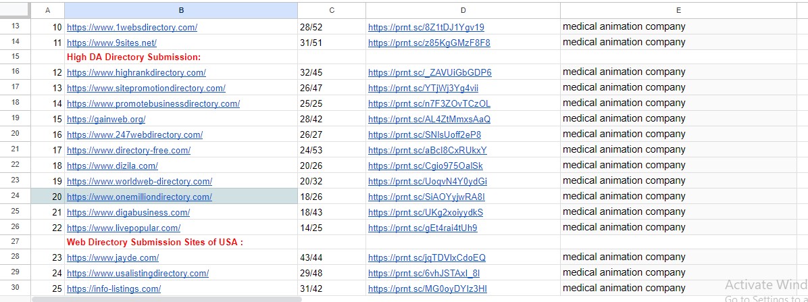
Task: Select row 27 by its row number
Action: click(16, 241)
